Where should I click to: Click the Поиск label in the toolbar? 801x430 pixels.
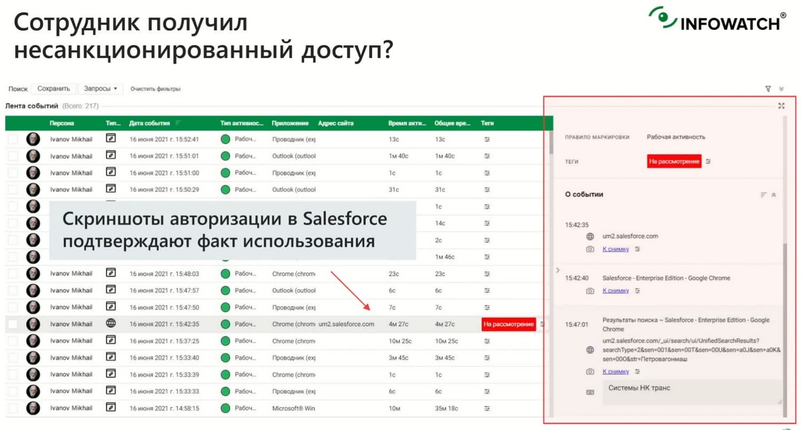(18, 89)
